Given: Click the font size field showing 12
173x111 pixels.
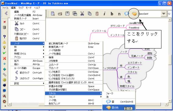Looking at the screenshot, I should [x=169, y=14].
